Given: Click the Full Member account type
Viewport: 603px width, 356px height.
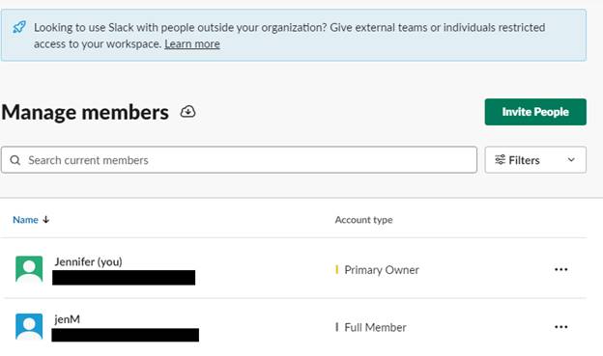Looking at the screenshot, I should pyautogui.click(x=375, y=327).
